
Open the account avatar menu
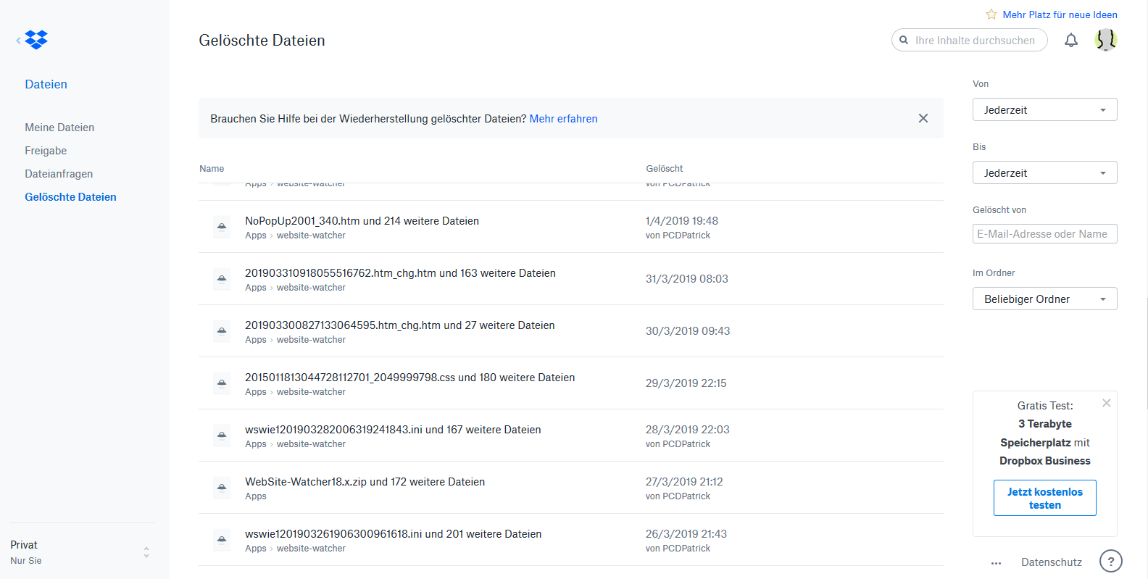tap(1105, 40)
